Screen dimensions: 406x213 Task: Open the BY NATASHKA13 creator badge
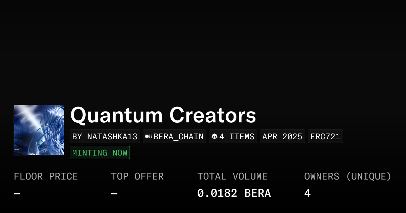click(105, 137)
